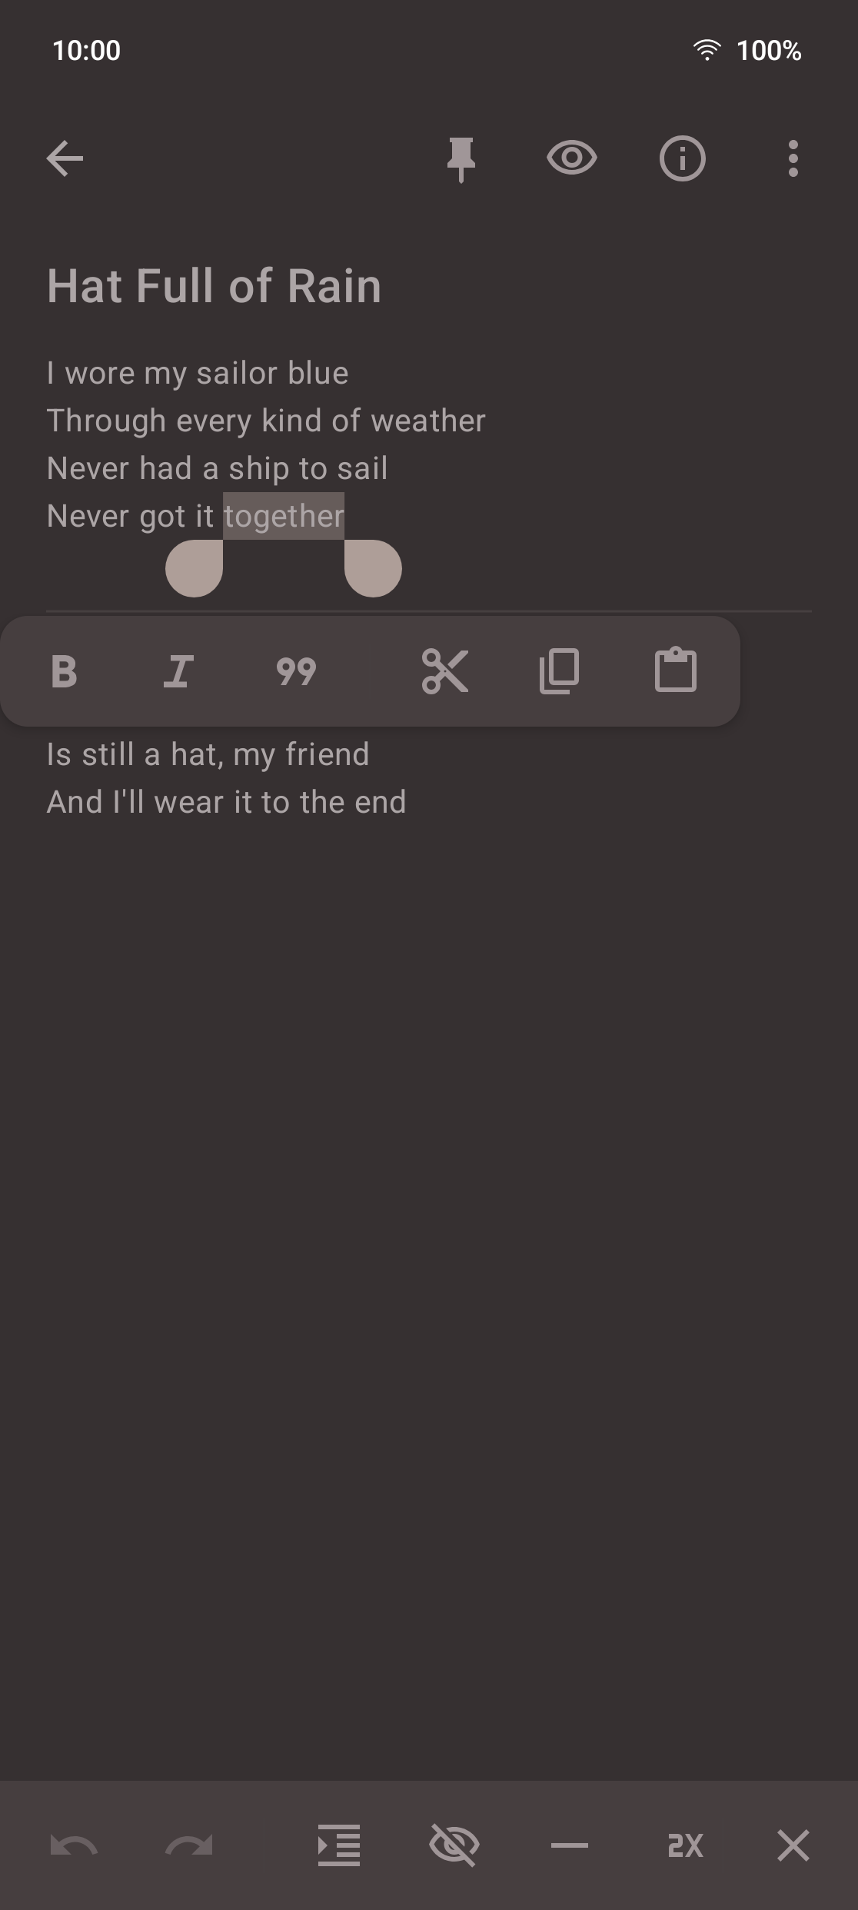Cut the selected word with scissors icon
This screenshot has height=1910, width=858.
444,671
